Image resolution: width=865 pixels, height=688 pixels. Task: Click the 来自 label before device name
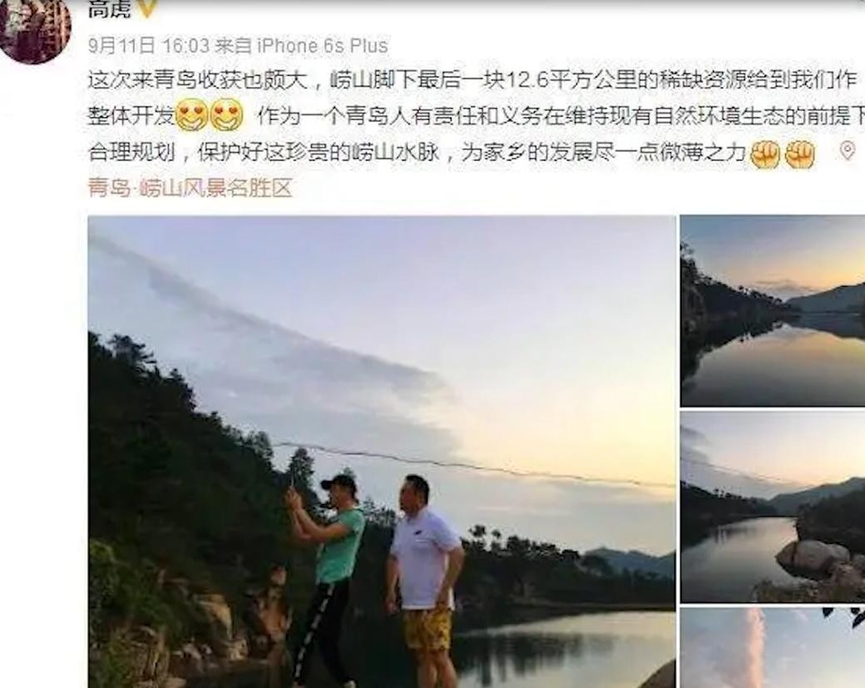coord(234,46)
